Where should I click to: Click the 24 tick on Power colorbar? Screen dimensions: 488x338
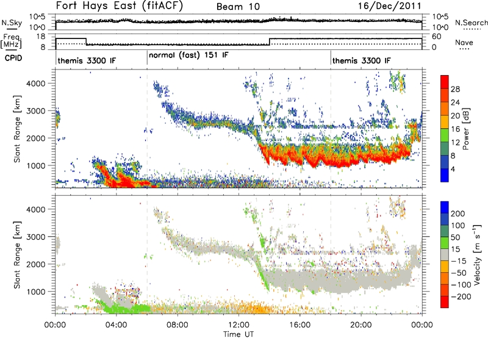(455, 102)
